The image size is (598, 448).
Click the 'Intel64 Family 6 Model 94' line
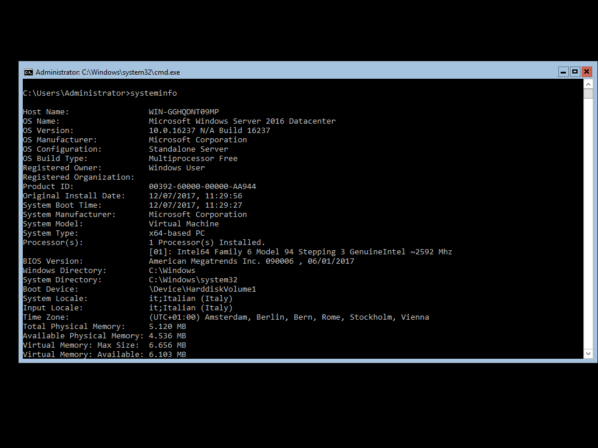pyautogui.click(x=301, y=252)
